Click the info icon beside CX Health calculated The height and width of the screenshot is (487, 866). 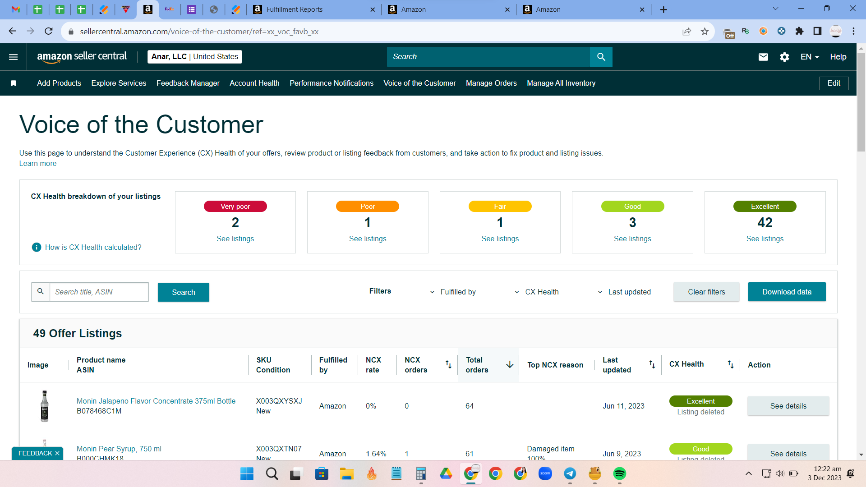(37, 247)
